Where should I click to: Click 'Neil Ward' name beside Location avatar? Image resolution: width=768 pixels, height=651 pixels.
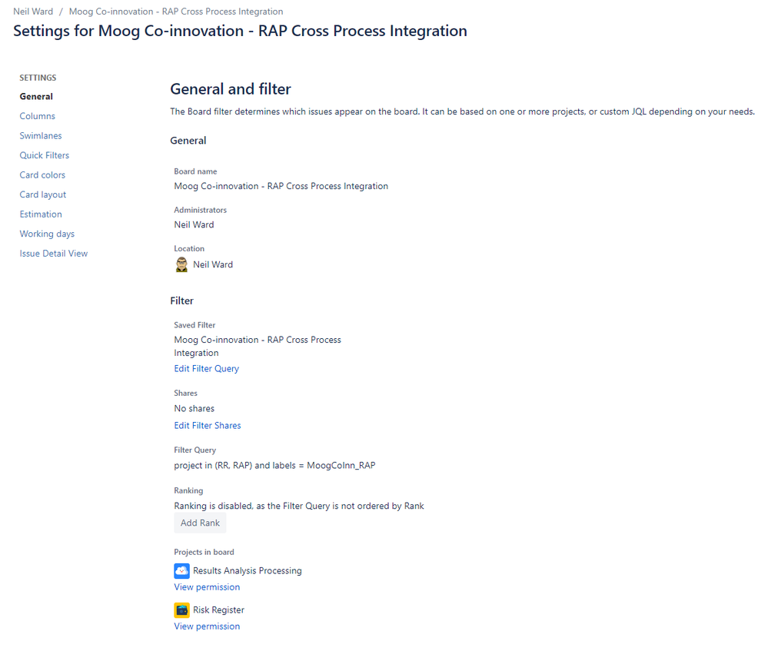(213, 264)
